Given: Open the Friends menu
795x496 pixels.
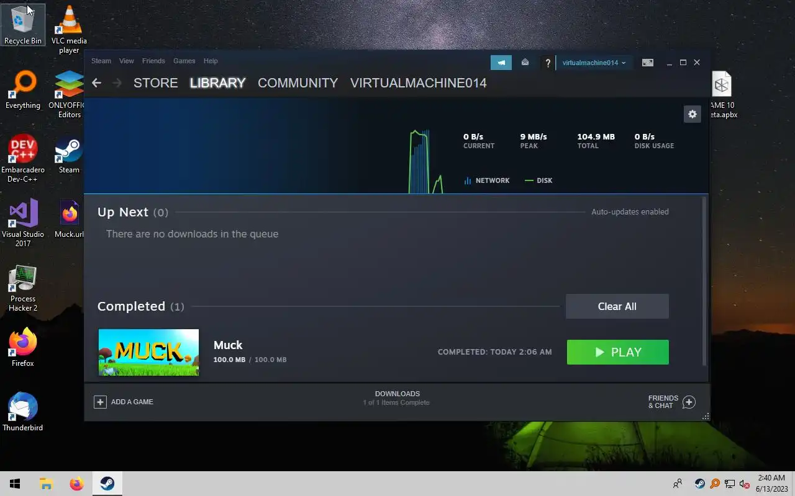Looking at the screenshot, I should click(x=153, y=61).
